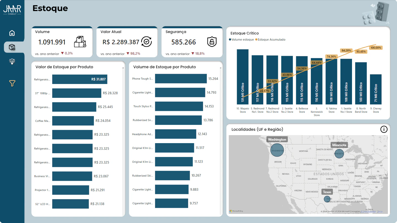Click the '4. Bellevue Store' axis label
Image resolution: width=397 pixels, height=223 pixels.
(302, 110)
